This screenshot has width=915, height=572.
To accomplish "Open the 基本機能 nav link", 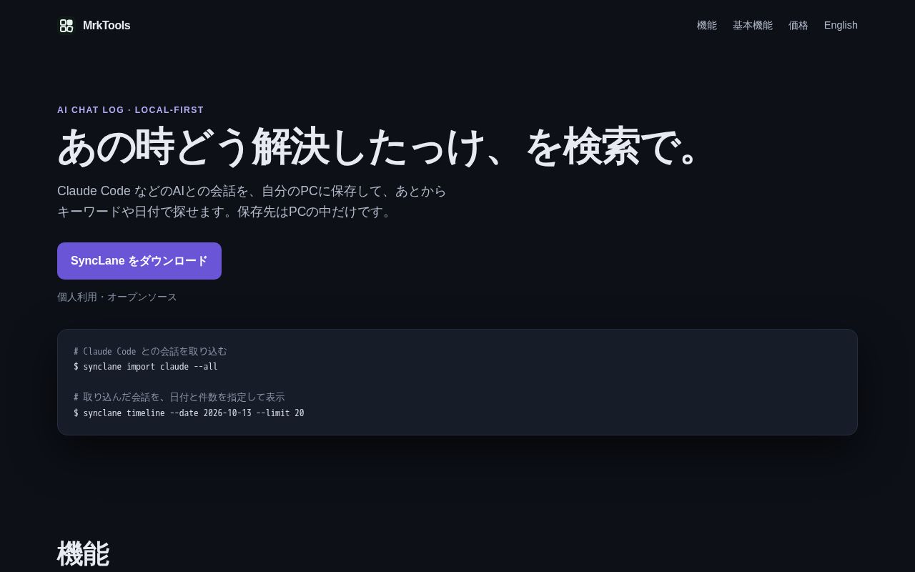I will 753,25.
